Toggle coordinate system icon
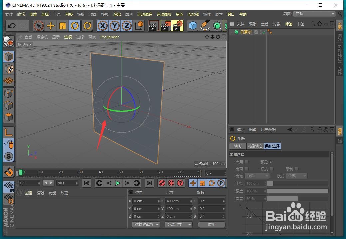 (138, 26)
